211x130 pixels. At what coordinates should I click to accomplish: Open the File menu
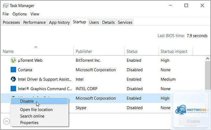[6, 14]
